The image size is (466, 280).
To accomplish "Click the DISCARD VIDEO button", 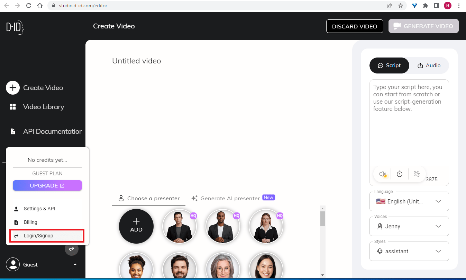I will pos(355,26).
